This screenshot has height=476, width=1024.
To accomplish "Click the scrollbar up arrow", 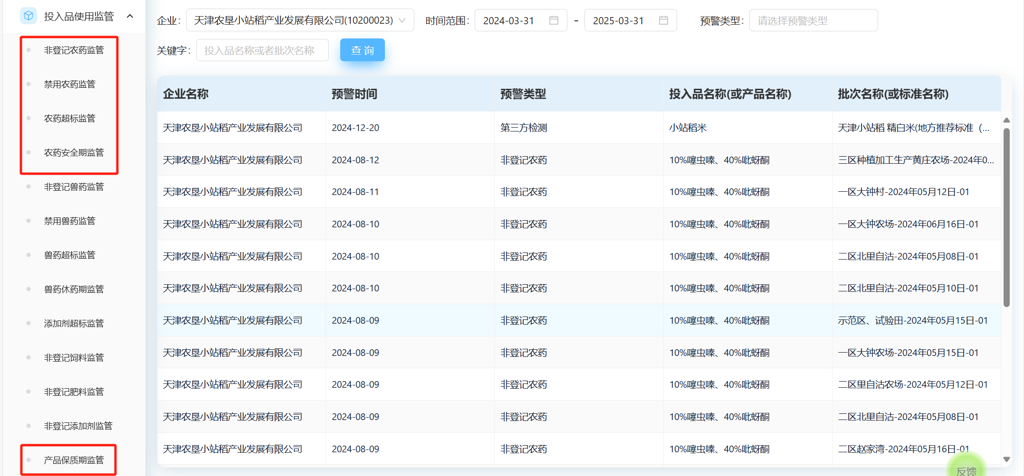I will [x=1006, y=121].
